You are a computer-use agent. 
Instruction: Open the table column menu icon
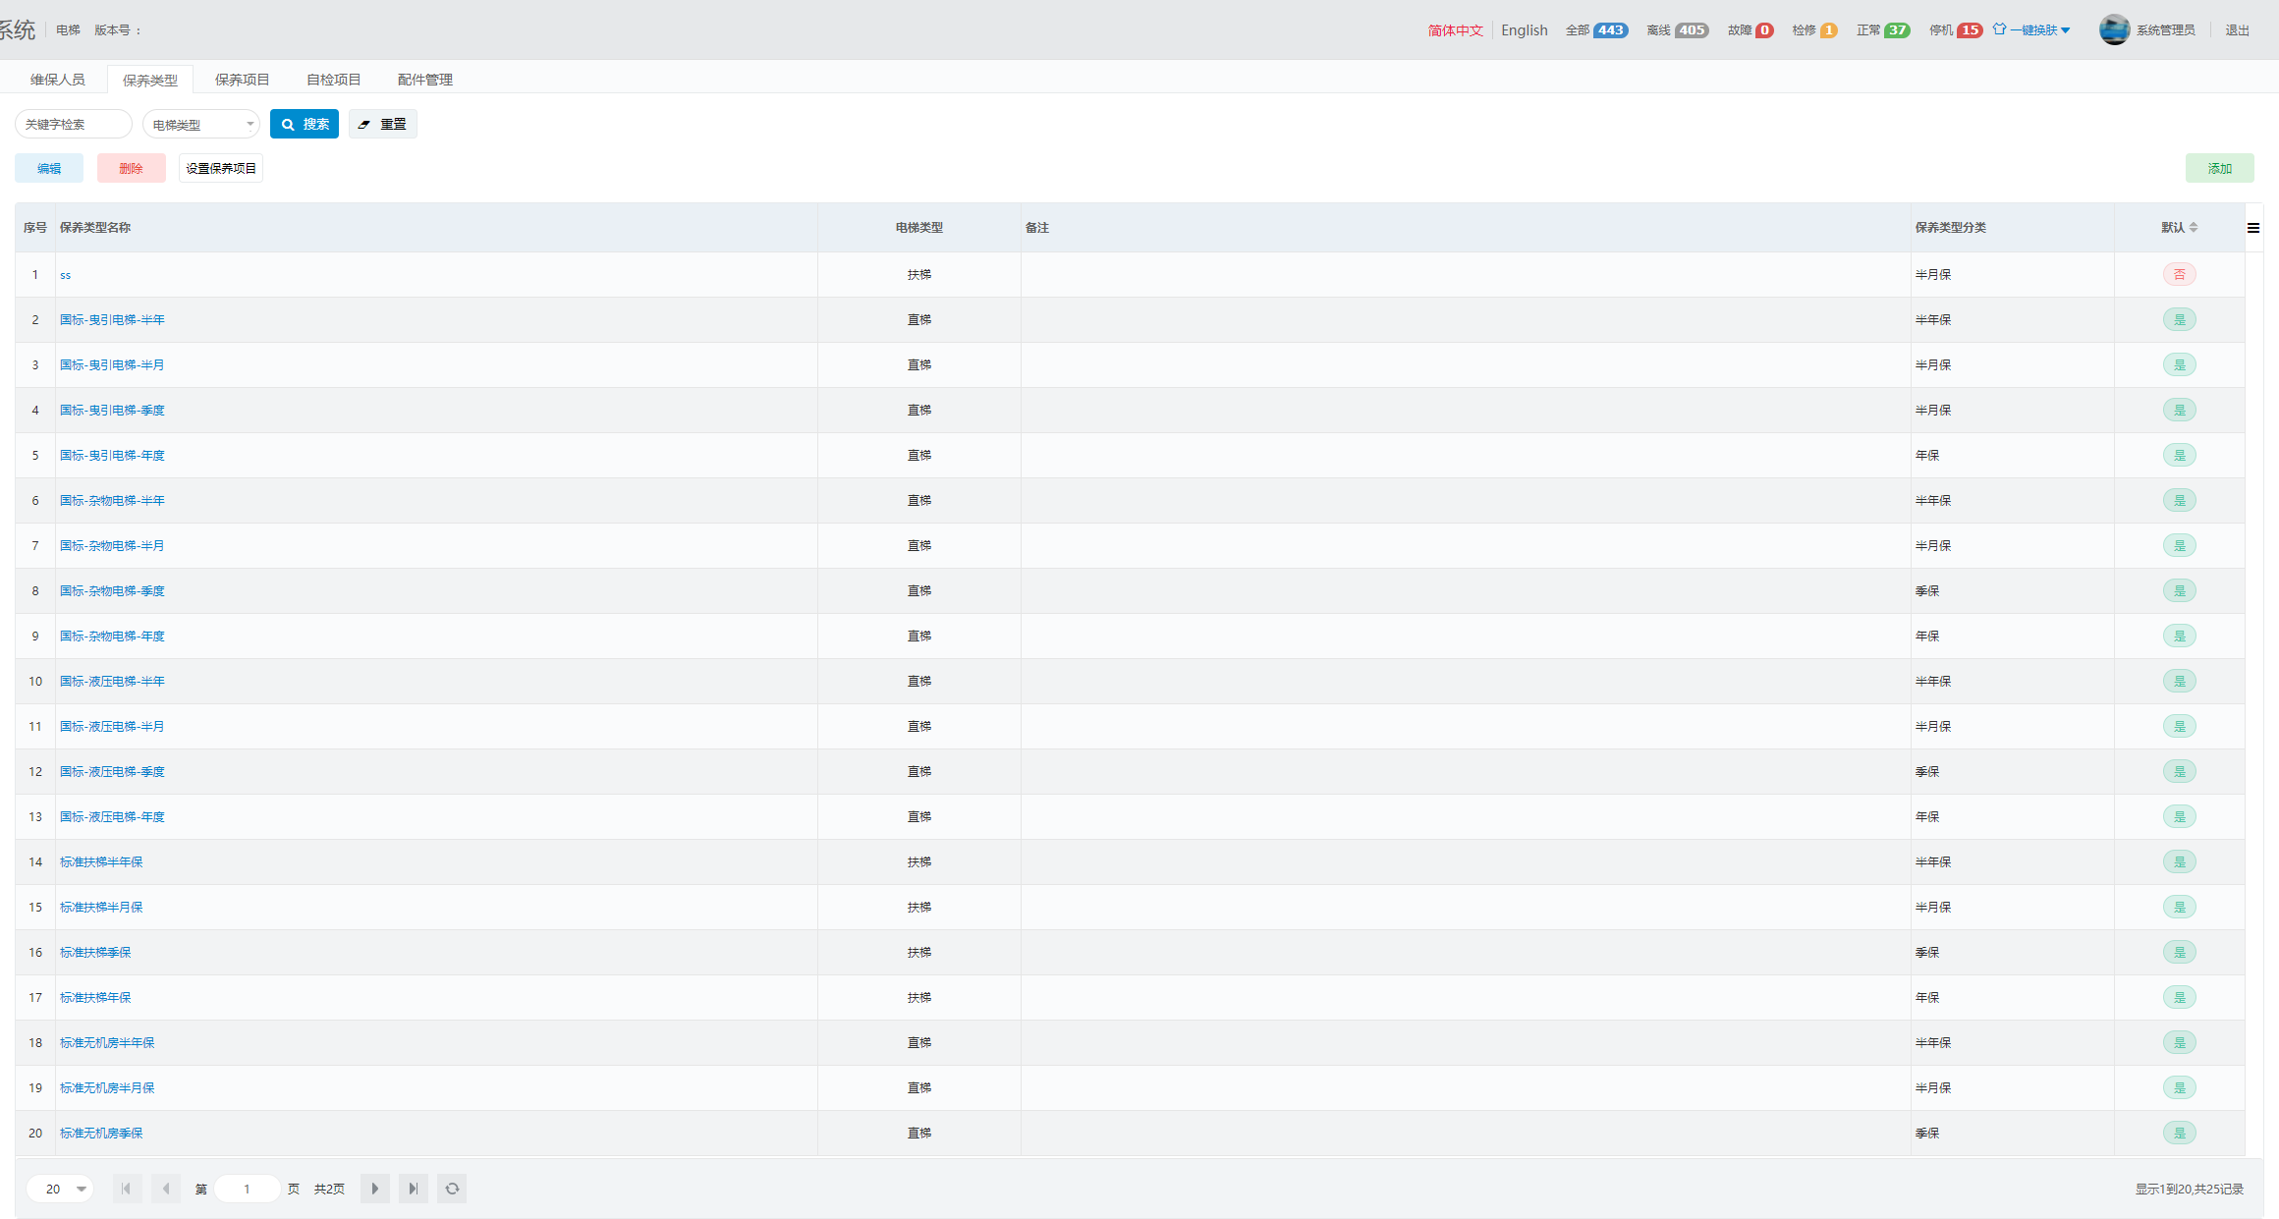point(2253,228)
